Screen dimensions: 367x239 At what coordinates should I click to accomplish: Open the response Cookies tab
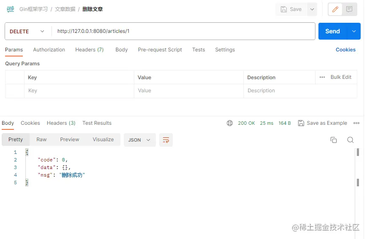[x=30, y=123]
